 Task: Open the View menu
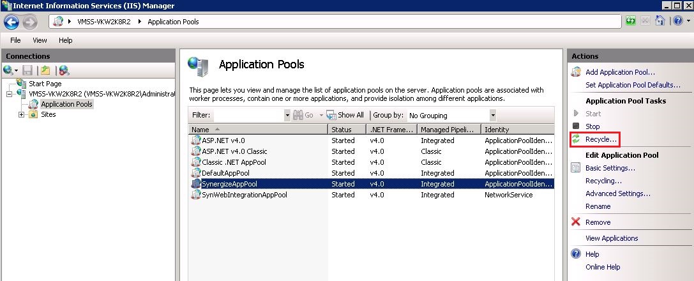(x=40, y=40)
